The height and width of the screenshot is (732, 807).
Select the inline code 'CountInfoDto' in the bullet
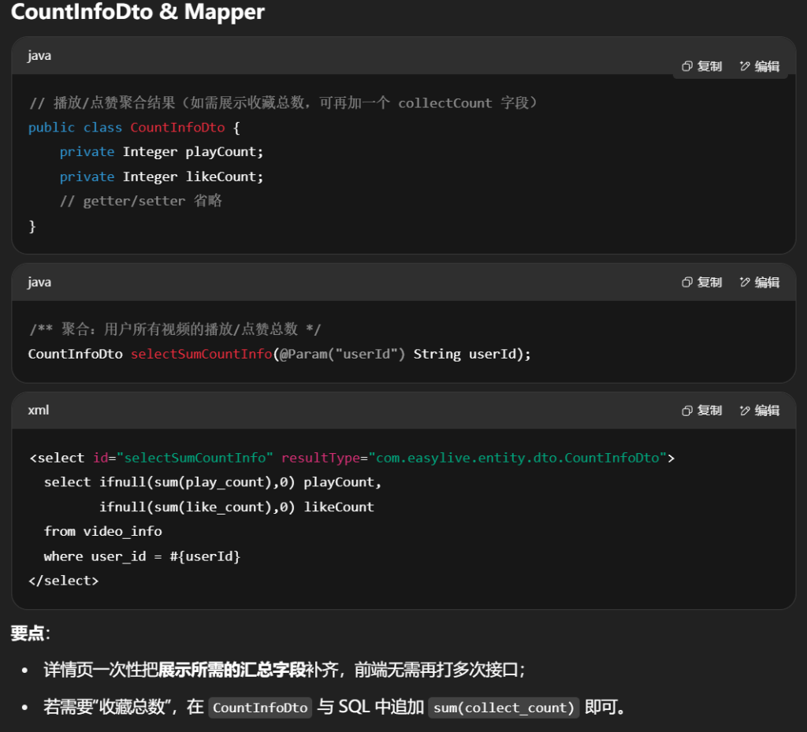[260, 708]
